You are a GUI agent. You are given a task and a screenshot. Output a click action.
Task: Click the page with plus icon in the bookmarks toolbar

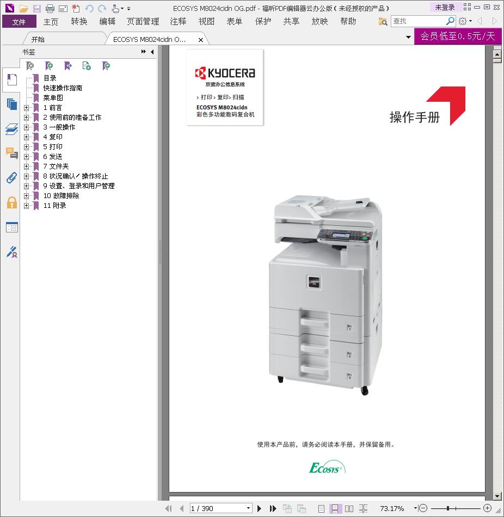(x=87, y=66)
